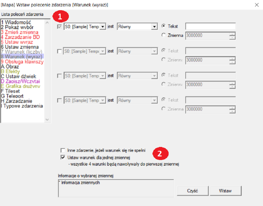Open the first row variable dropdown

(x=102, y=27)
